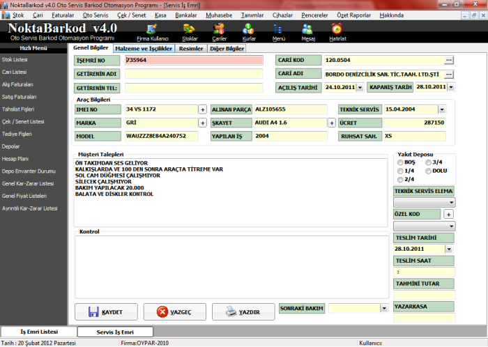Image resolution: width=488 pixels, height=347 pixels.
Task: Click the GETİRENİN TEL input field
Action: (x=194, y=88)
